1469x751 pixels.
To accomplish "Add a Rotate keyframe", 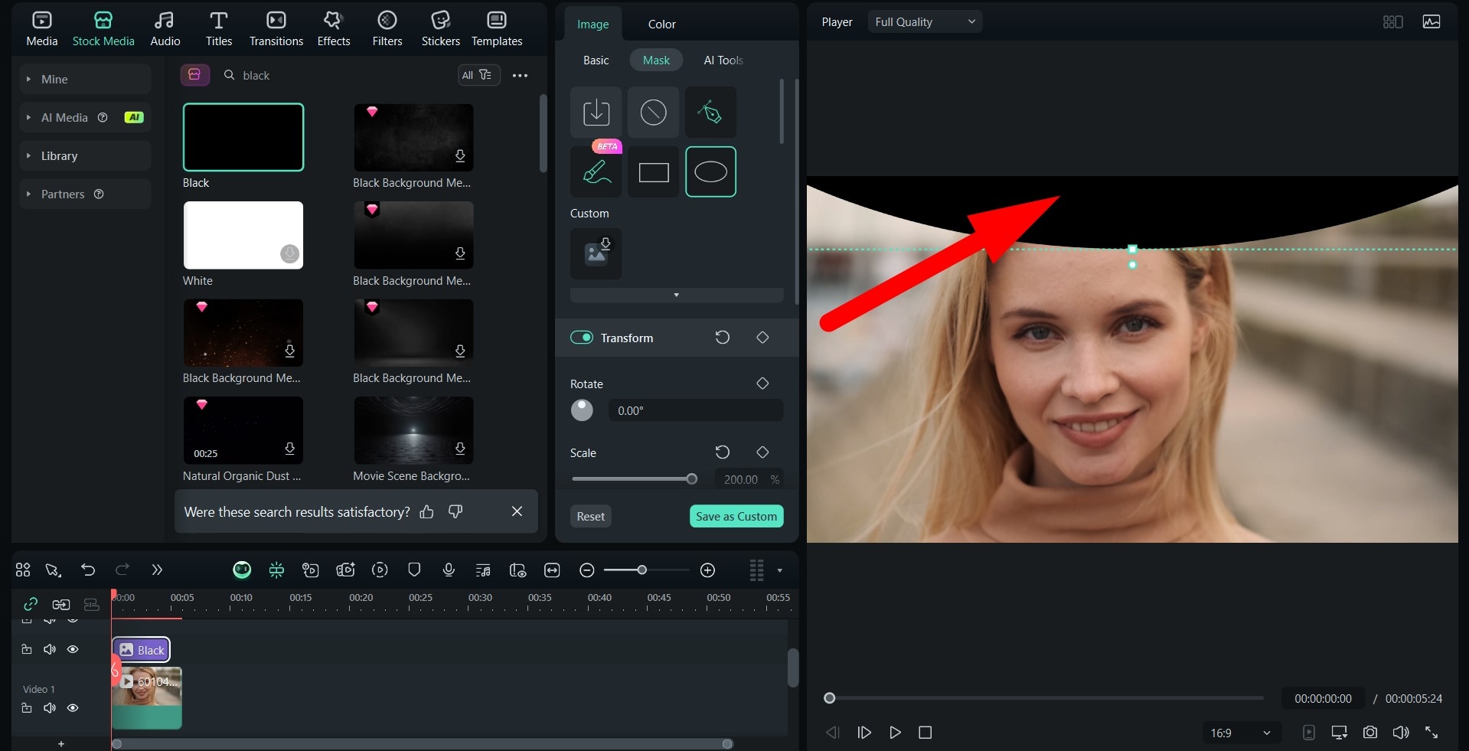I will tap(762, 384).
